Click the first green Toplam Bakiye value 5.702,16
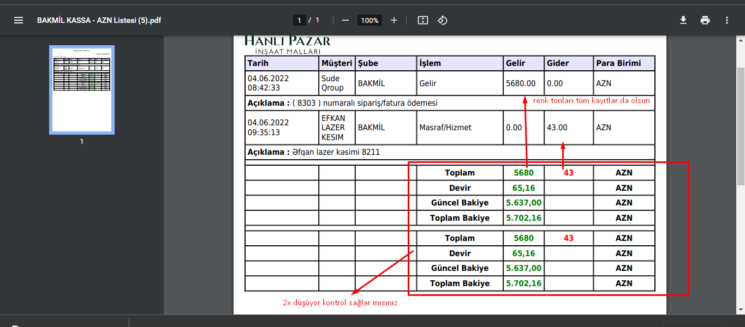Image resolution: width=745 pixels, height=327 pixels. tap(523, 218)
